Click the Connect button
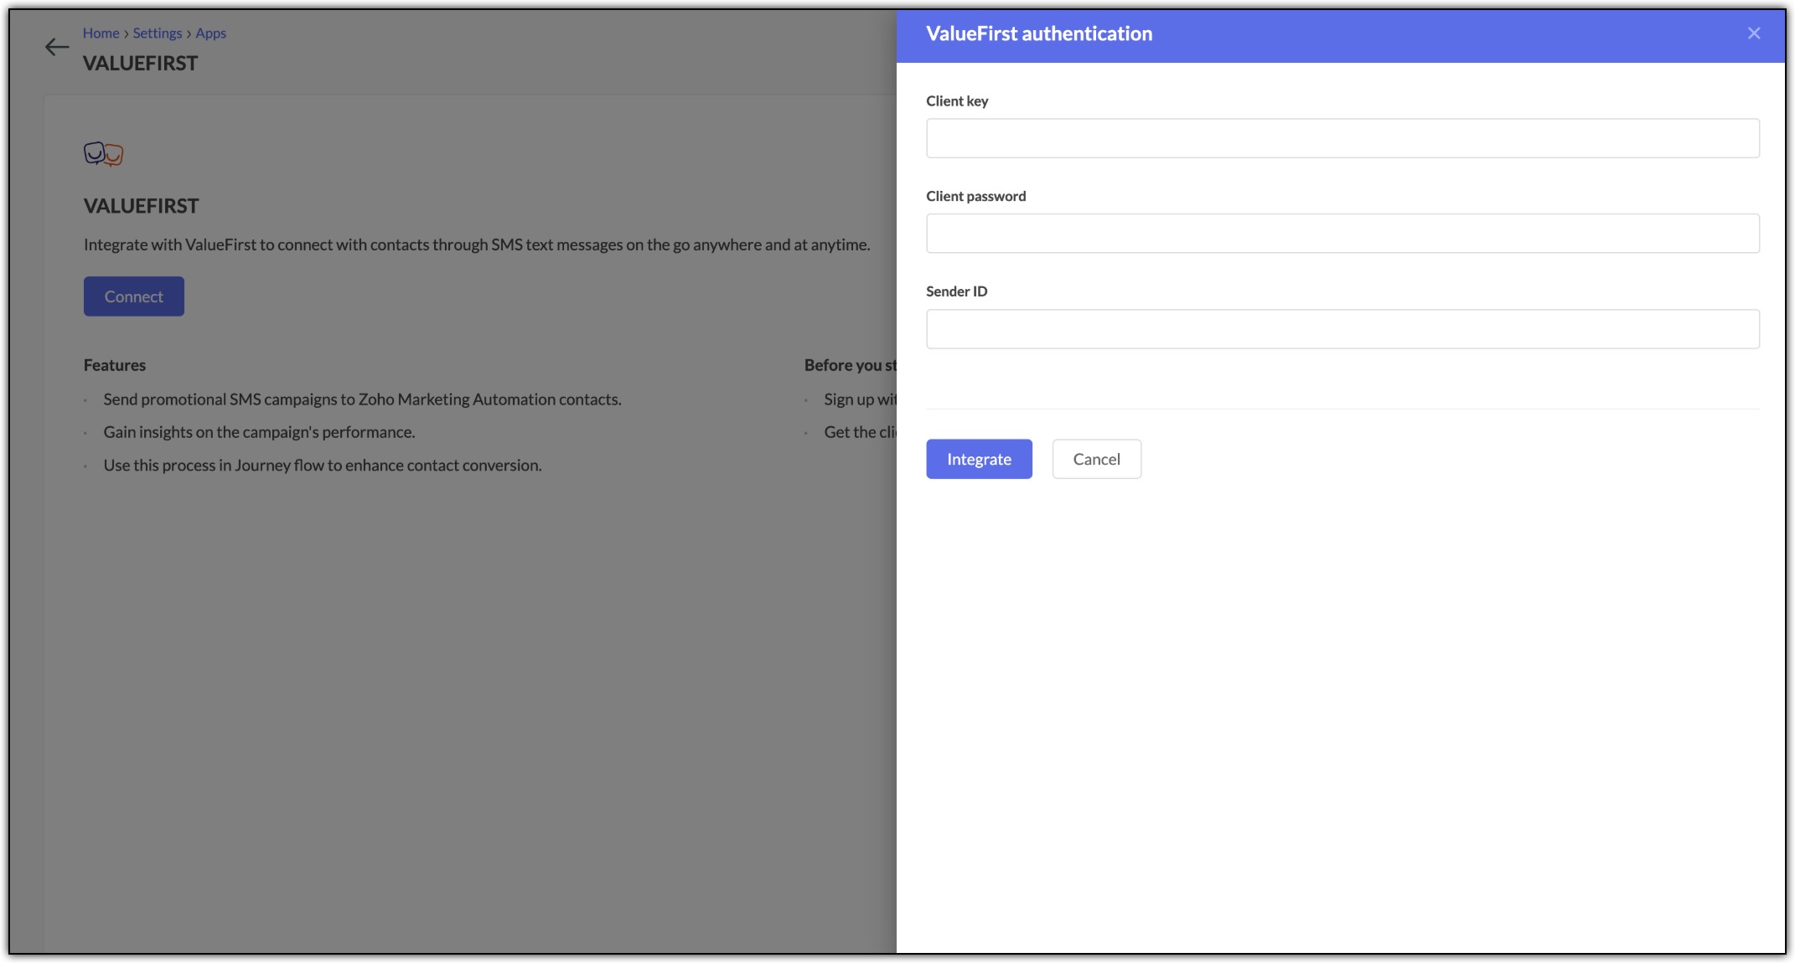Screen dimensions: 1795x963 click(x=134, y=296)
